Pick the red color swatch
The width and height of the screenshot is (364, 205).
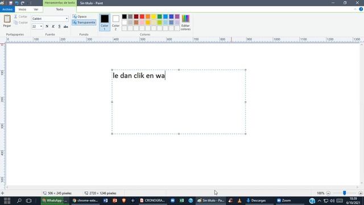tap(142, 17)
